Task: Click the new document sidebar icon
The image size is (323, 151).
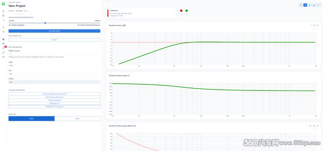Action: [3, 11]
